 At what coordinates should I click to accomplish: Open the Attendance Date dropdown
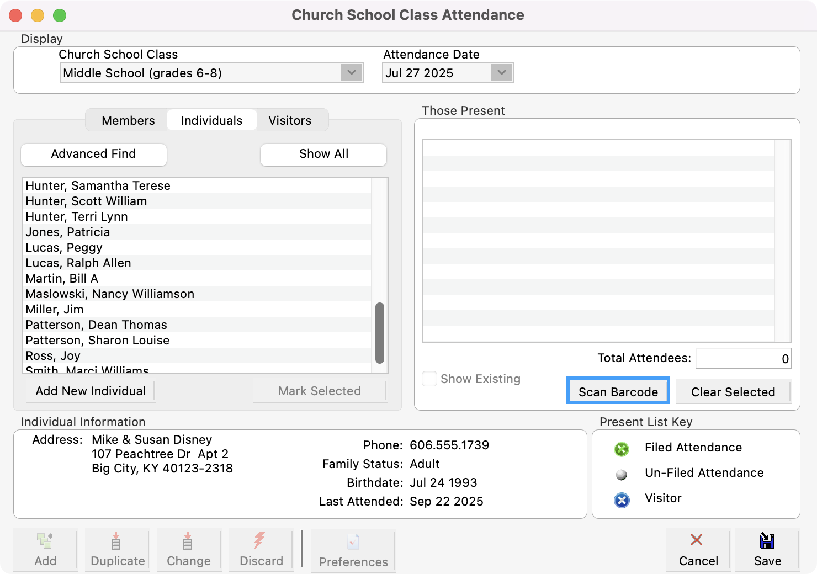coord(501,72)
